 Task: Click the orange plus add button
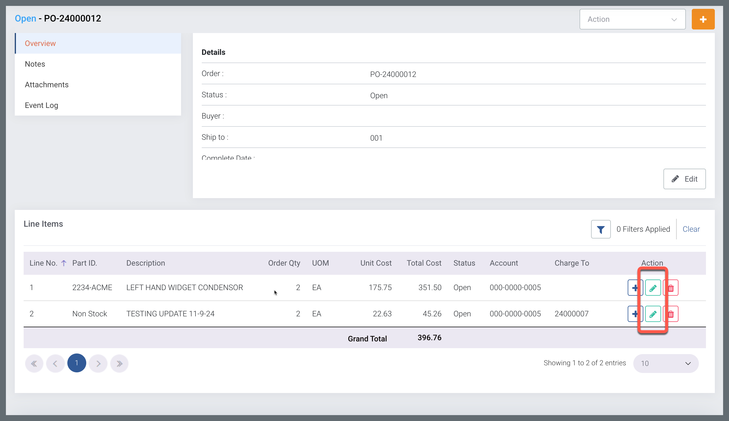703,19
